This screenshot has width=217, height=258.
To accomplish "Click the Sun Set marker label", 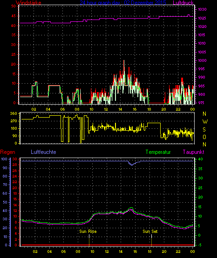I will tap(150, 232).
